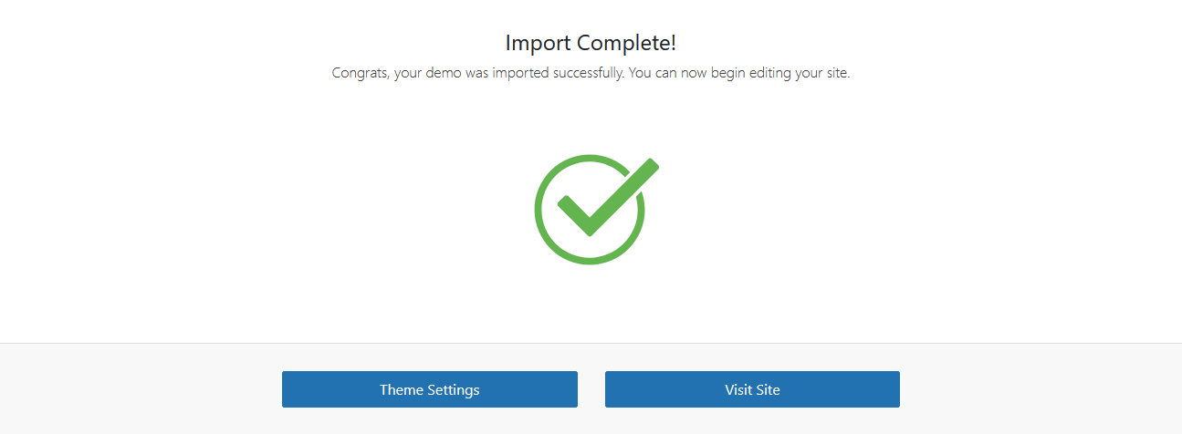Screen dimensions: 1182x434
Task: Click the word "Import" in the heading
Action: (x=537, y=43)
